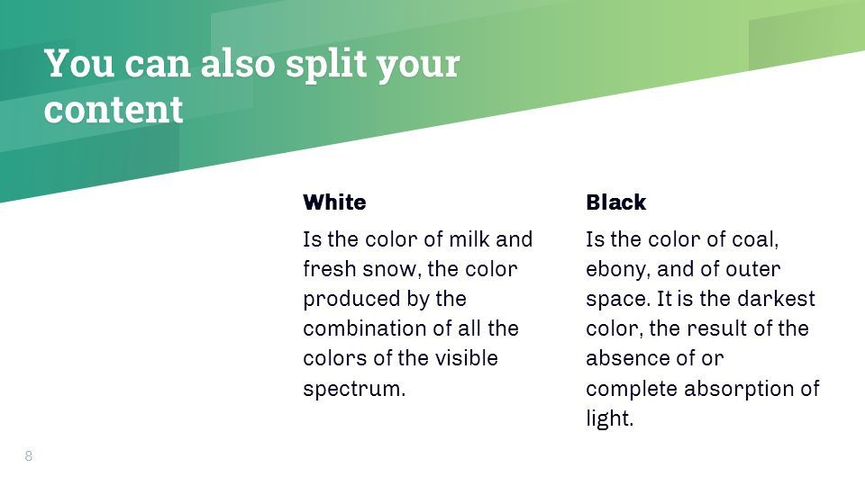The height and width of the screenshot is (486, 865).
Task: Click the line 'ebony, and of outer'
Action: [x=684, y=269]
